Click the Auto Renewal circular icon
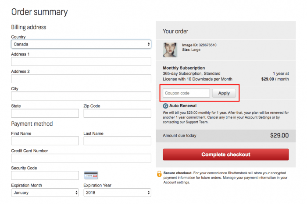Screen dimensions: 307x204 click(165, 106)
